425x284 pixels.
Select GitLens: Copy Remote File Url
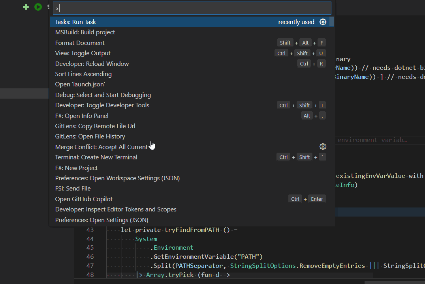click(95, 126)
